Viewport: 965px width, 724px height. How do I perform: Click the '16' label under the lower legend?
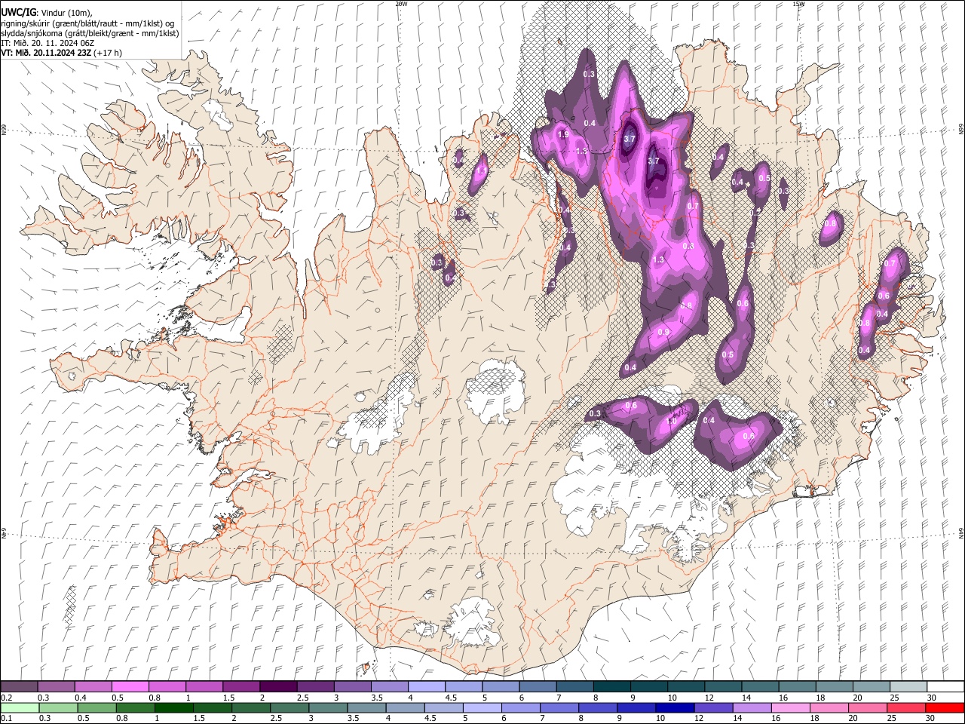pos(776,718)
